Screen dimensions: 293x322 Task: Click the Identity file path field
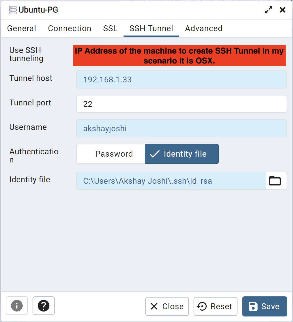point(171,181)
